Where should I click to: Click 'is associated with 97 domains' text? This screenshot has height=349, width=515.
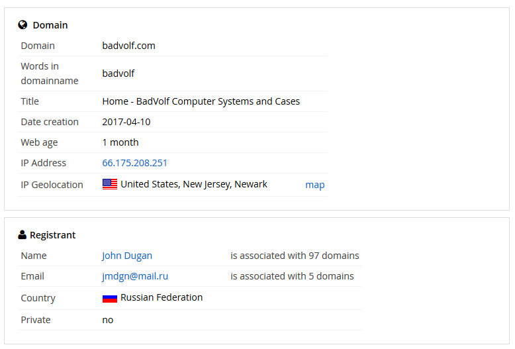(x=295, y=256)
